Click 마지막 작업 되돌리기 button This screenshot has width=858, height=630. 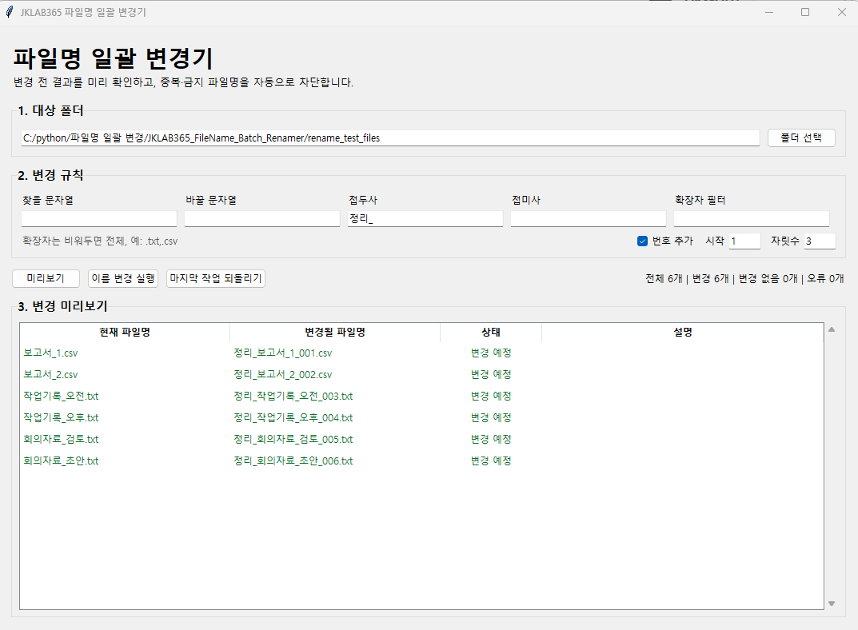[x=216, y=278]
